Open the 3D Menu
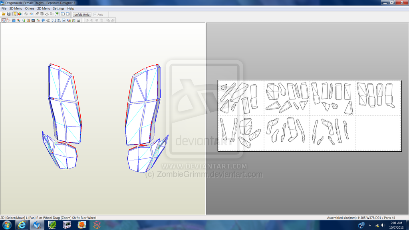 (16, 8)
